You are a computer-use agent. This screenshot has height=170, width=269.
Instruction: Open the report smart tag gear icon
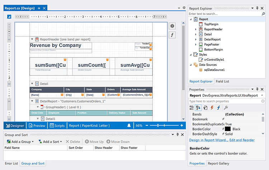[x=172, y=26]
